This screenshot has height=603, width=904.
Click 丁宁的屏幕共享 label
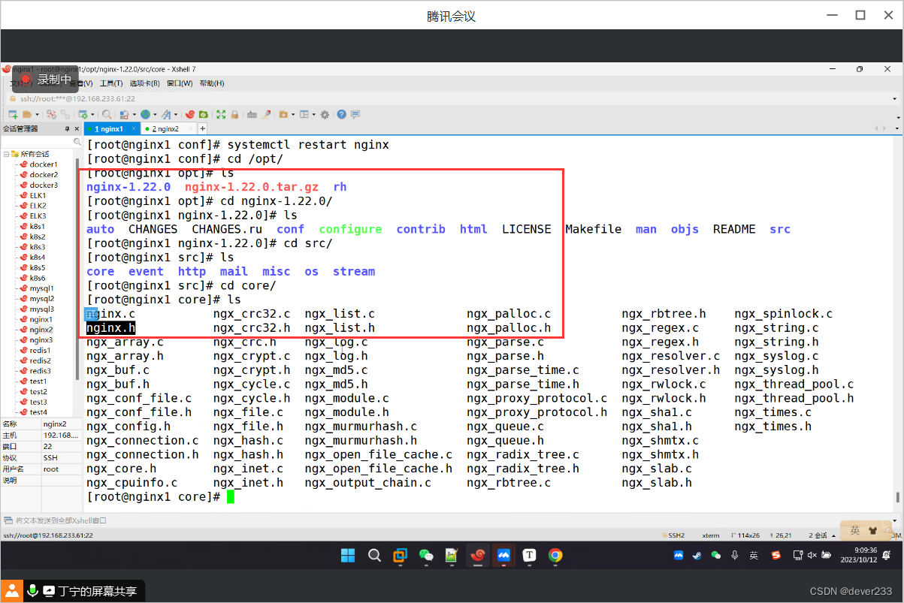[x=98, y=591]
